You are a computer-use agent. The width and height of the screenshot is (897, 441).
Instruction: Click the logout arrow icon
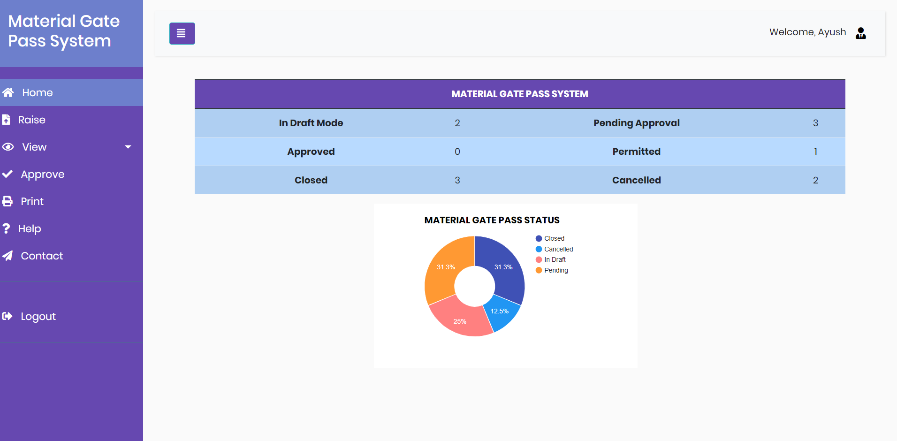click(8, 316)
